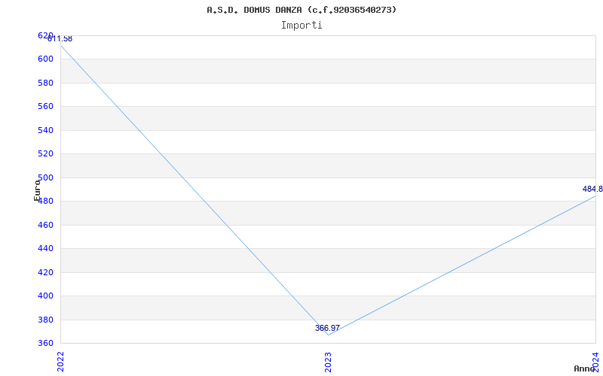Click the 360 y-axis value

[x=45, y=343]
